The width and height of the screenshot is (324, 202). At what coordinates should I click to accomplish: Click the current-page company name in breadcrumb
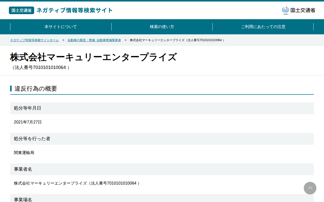click(177, 40)
